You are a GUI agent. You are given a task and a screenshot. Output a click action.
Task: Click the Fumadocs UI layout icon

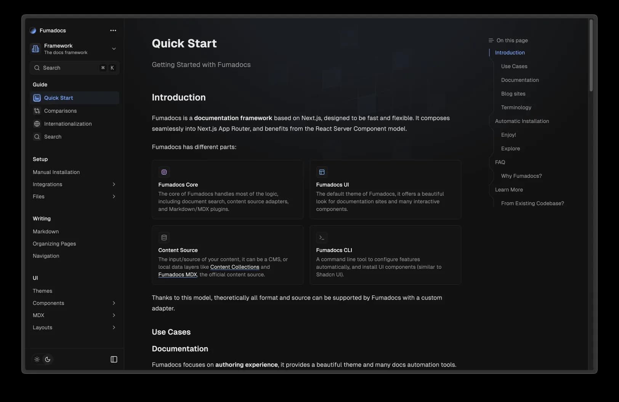(x=322, y=172)
